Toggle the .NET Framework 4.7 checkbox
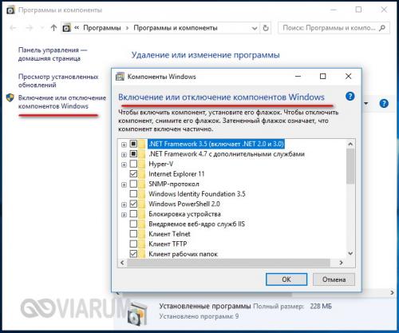The height and width of the screenshot is (333, 399). pyautogui.click(x=133, y=154)
